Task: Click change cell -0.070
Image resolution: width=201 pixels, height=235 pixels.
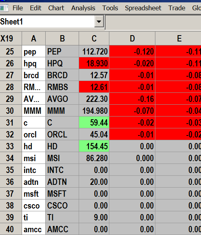Action: pos(132,111)
